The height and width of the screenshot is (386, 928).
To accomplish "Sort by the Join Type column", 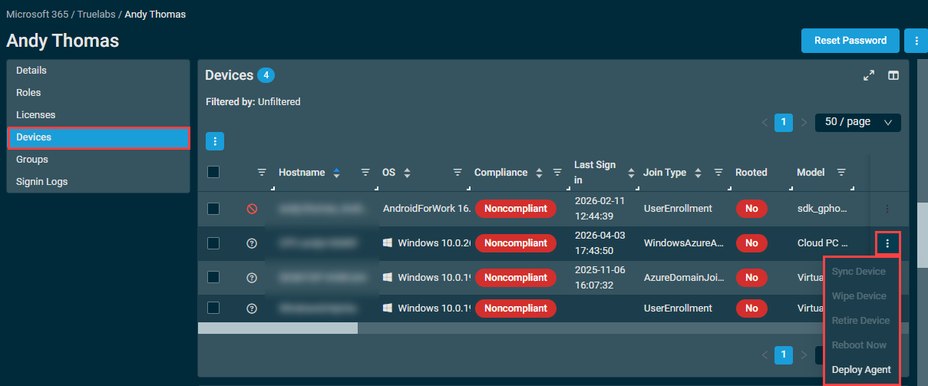I will [x=698, y=173].
